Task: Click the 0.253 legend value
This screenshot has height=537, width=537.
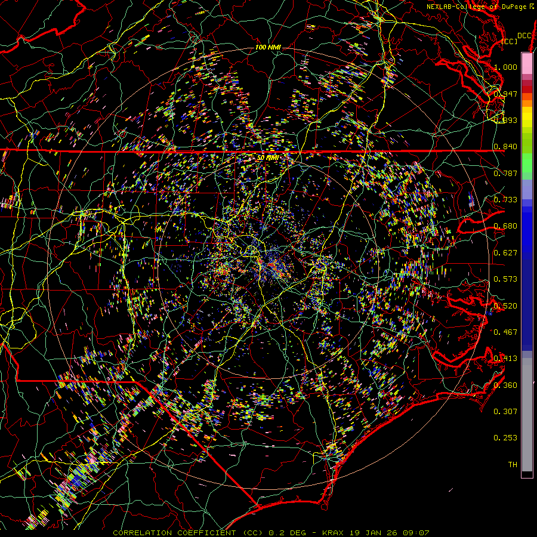Action: (505, 438)
